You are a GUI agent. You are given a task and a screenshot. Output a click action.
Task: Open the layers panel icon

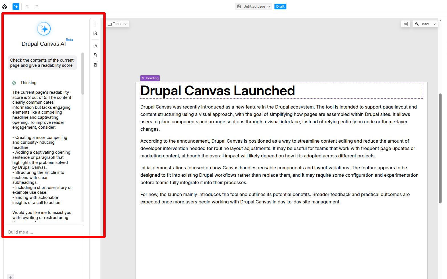95,34
